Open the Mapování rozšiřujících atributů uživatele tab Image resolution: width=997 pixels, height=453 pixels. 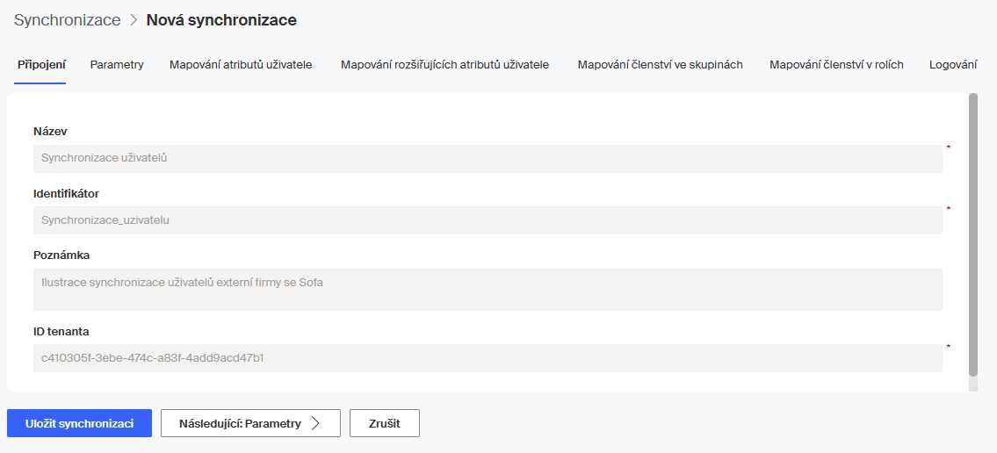coord(445,65)
